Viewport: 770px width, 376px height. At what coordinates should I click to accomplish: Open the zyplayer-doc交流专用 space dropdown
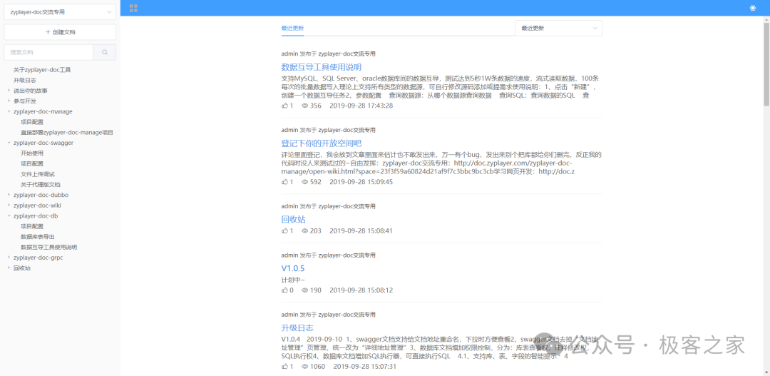click(x=60, y=12)
